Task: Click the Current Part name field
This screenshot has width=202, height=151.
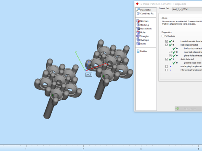Action: (x=187, y=9)
